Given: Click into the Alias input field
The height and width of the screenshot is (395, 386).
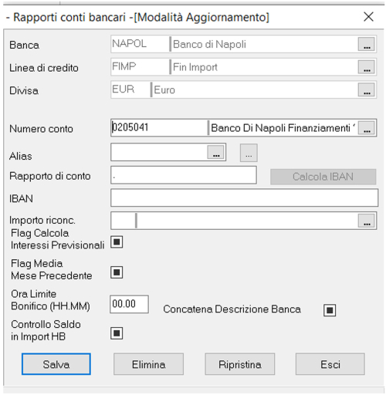Looking at the screenshot, I should pos(159,152).
